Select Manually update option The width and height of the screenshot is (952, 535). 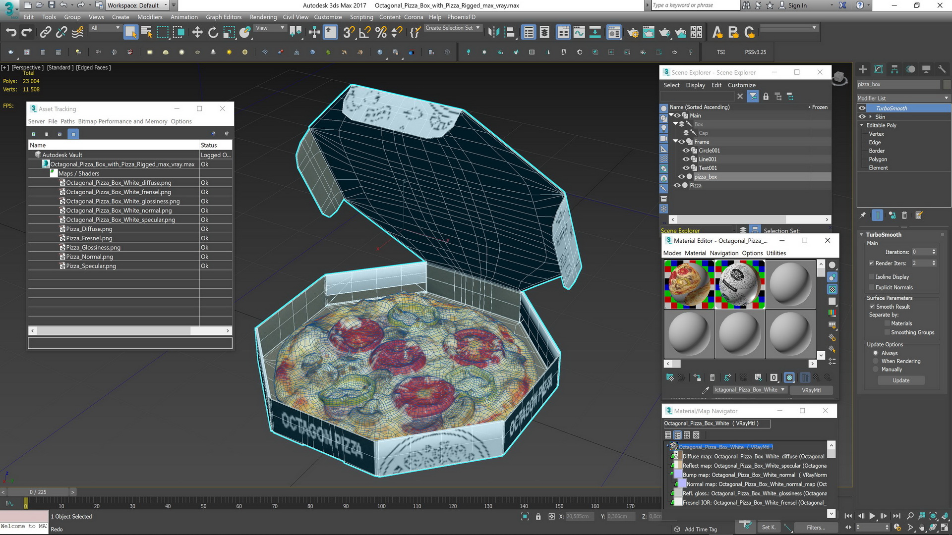point(876,370)
